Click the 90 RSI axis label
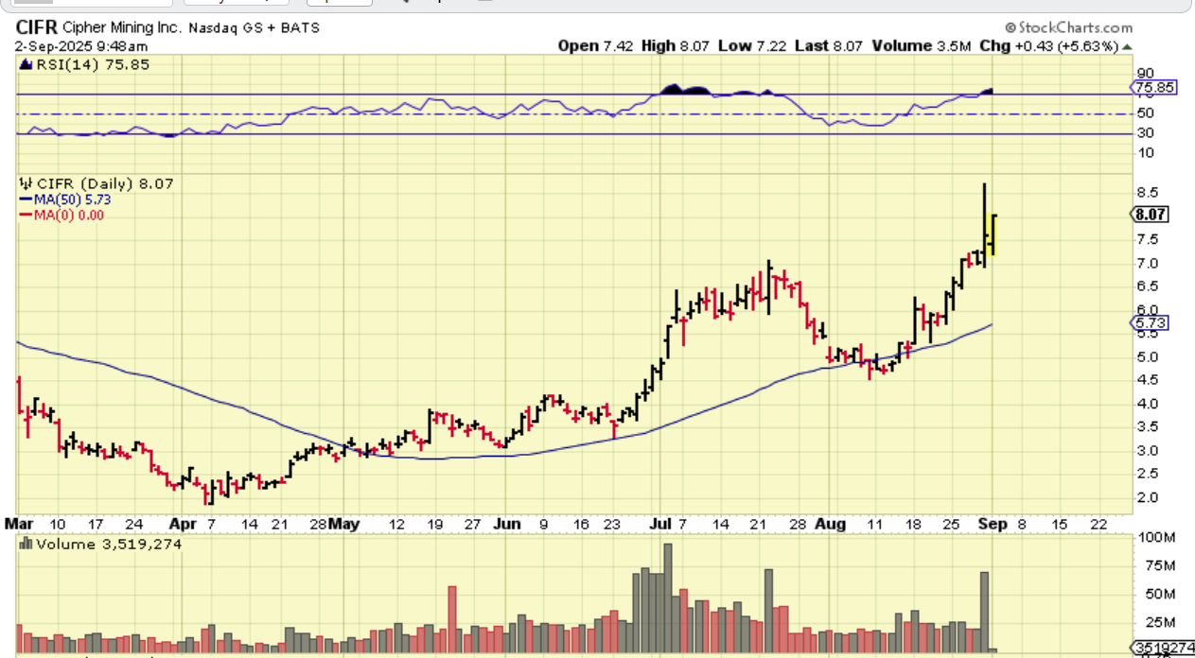1195x658 pixels. pyautogui.click(x=1145, y=73)
